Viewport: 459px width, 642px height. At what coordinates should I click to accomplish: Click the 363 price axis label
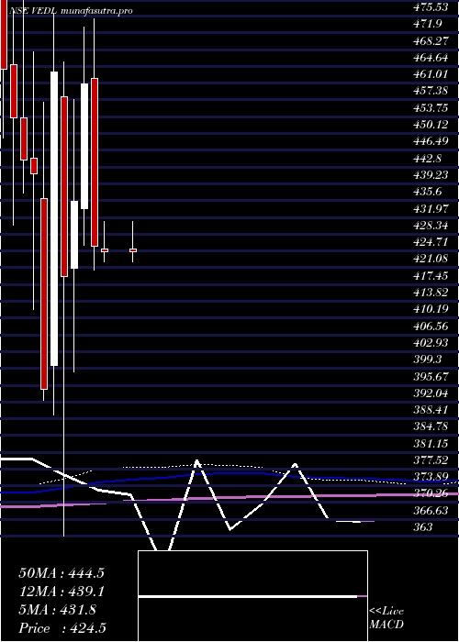pyautogui.click(x=424, y=526)
